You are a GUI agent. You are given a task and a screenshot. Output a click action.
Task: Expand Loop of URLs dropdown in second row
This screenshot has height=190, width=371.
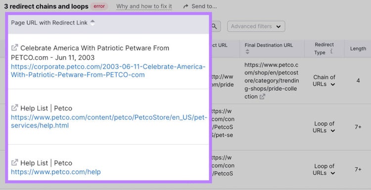333,131
